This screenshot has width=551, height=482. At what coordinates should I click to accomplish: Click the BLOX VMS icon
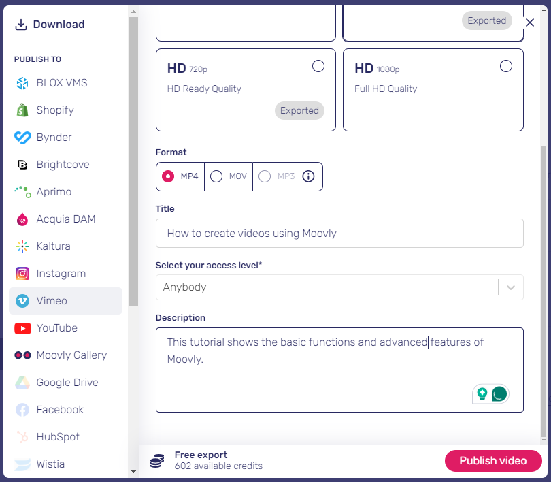pyautogui.click(x=22, y=83)
